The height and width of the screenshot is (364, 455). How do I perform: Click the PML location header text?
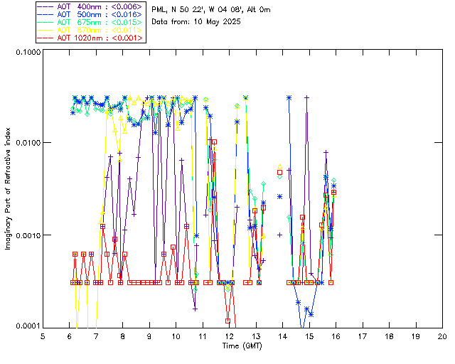coord(211,10)
